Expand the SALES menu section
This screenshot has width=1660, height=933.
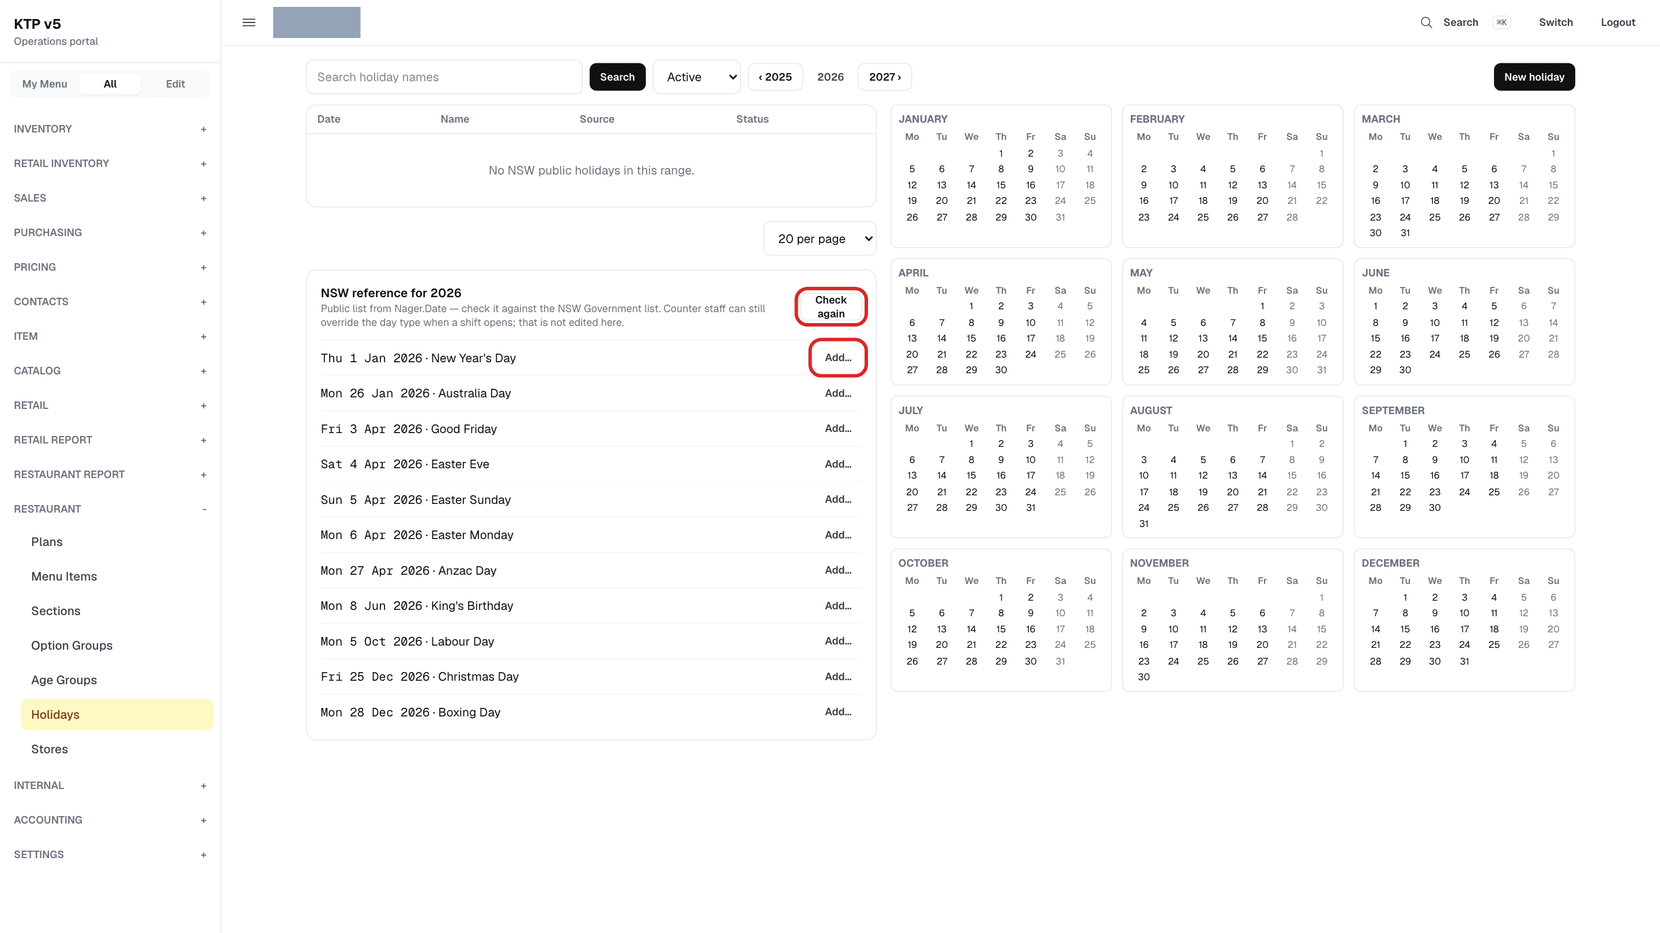110,198
